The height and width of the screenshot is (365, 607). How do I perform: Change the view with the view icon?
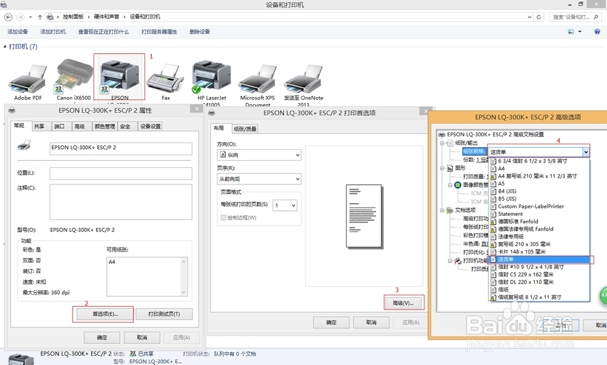571,32
